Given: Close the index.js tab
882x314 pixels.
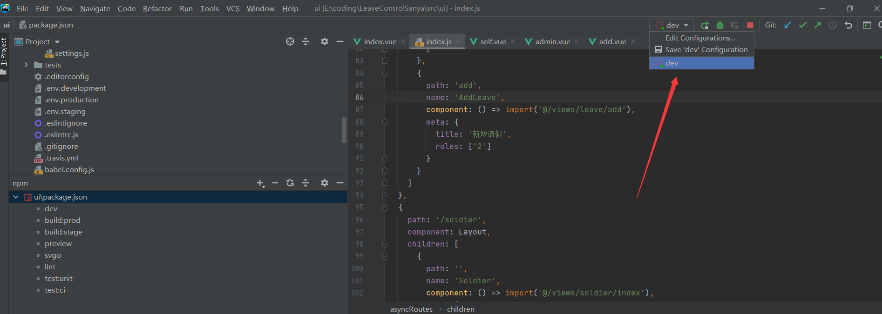Looking at the screenshot, I should click(458, 41).
